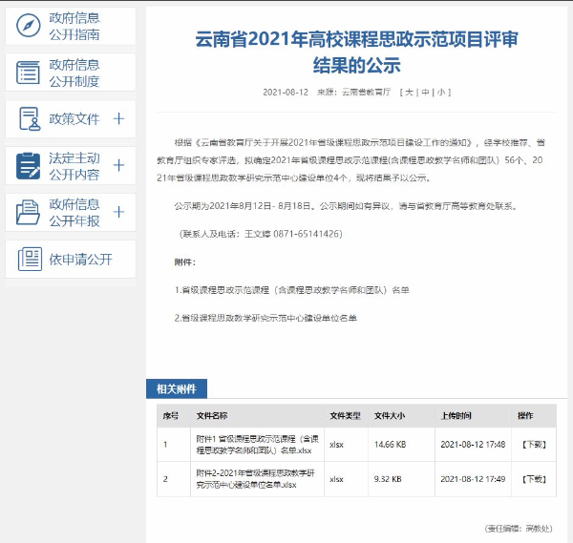Click the list icon beside 政府信息公开制度
This screenshot has width=573, height=543.
click(29, 73)
